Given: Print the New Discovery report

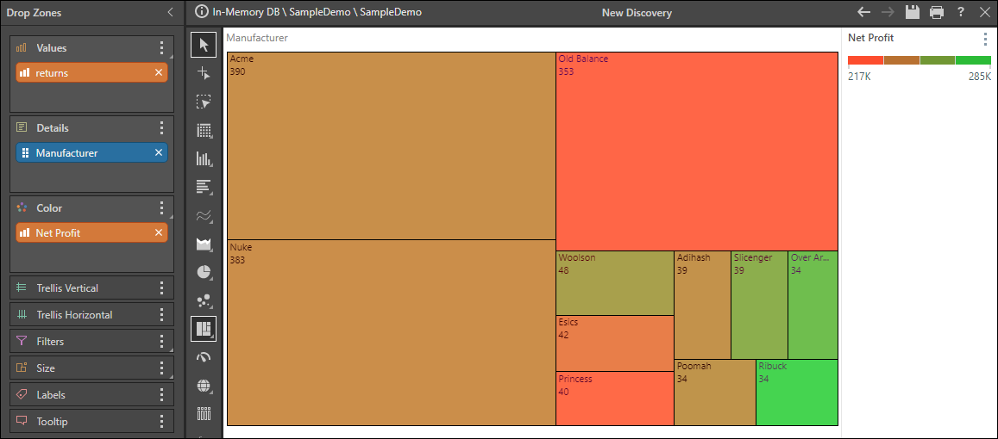Looking at the screenshot, I should coord(937,12).
